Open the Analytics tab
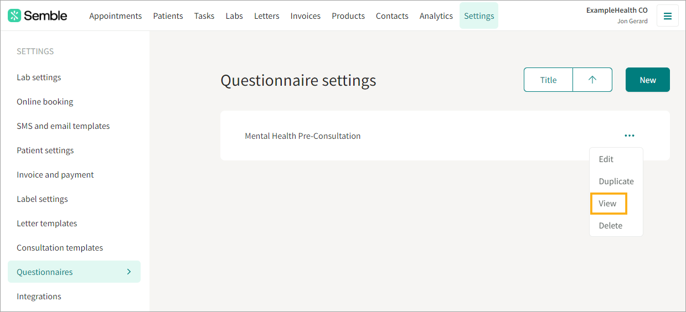 [x=436, y=16]
